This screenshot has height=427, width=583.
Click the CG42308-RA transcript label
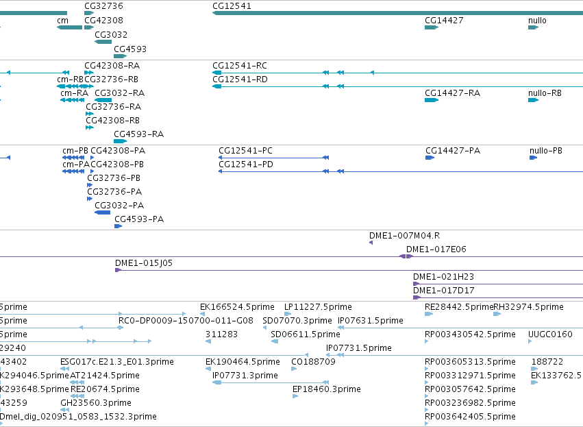coord(112,66)
